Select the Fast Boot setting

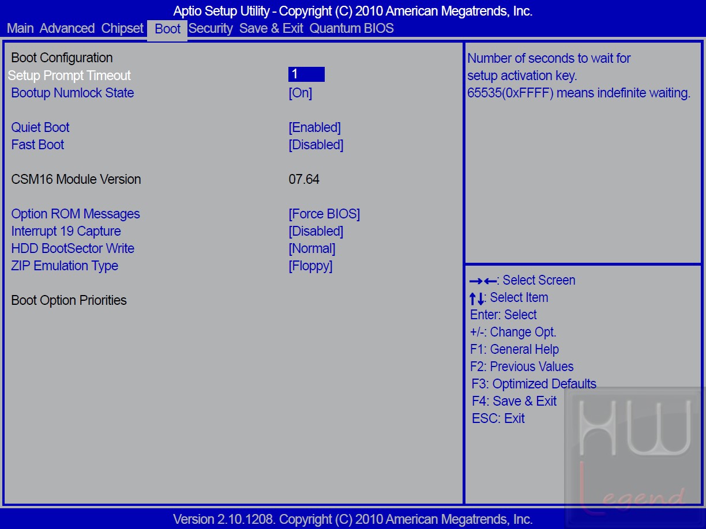[37, 145]
